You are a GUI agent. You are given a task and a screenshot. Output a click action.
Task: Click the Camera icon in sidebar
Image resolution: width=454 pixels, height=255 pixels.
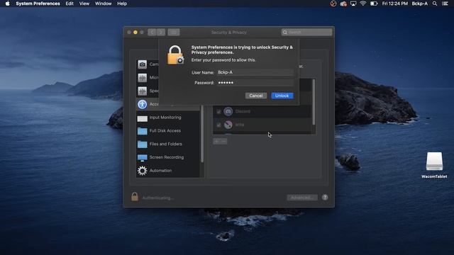coord(142,64)
